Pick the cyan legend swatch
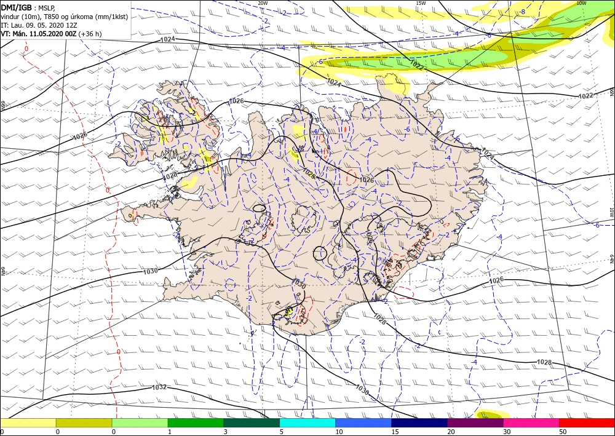The height and width of the screenshot is (436, 615). 307,422
